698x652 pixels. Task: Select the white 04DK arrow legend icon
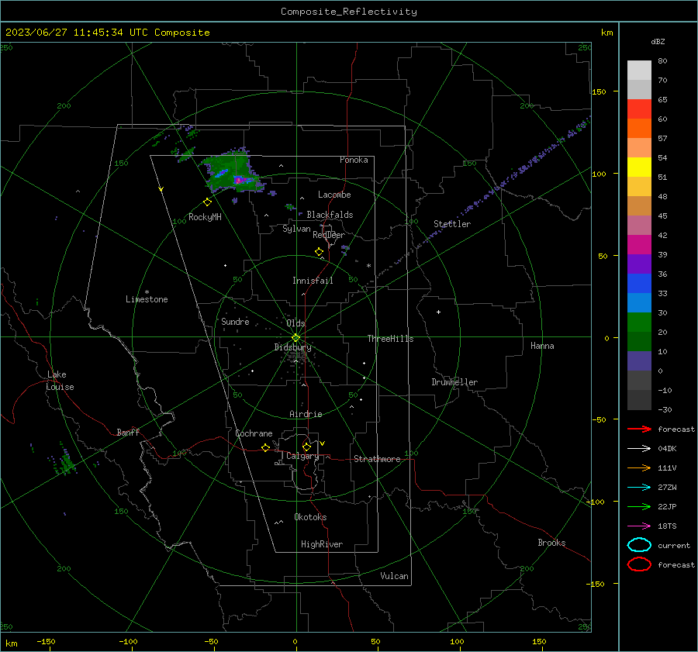coord(639,448)
